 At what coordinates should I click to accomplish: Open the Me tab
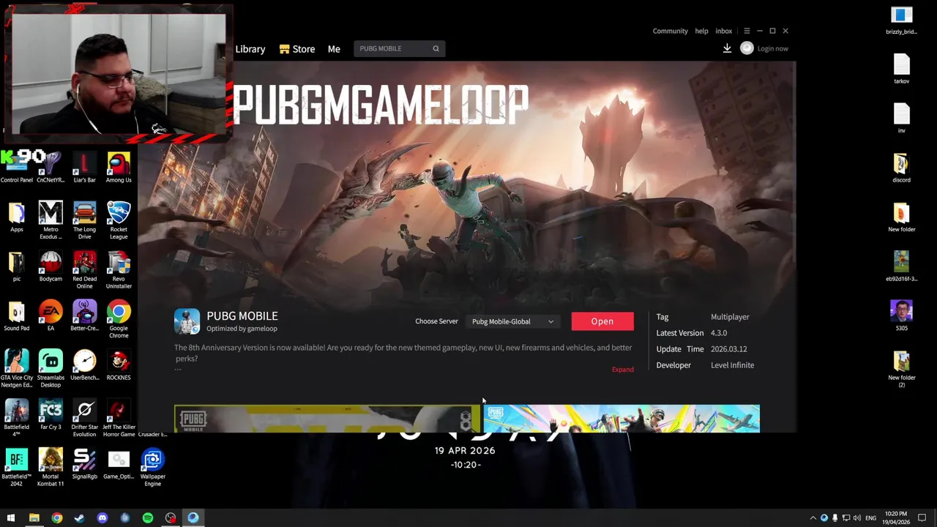(334, 49)
